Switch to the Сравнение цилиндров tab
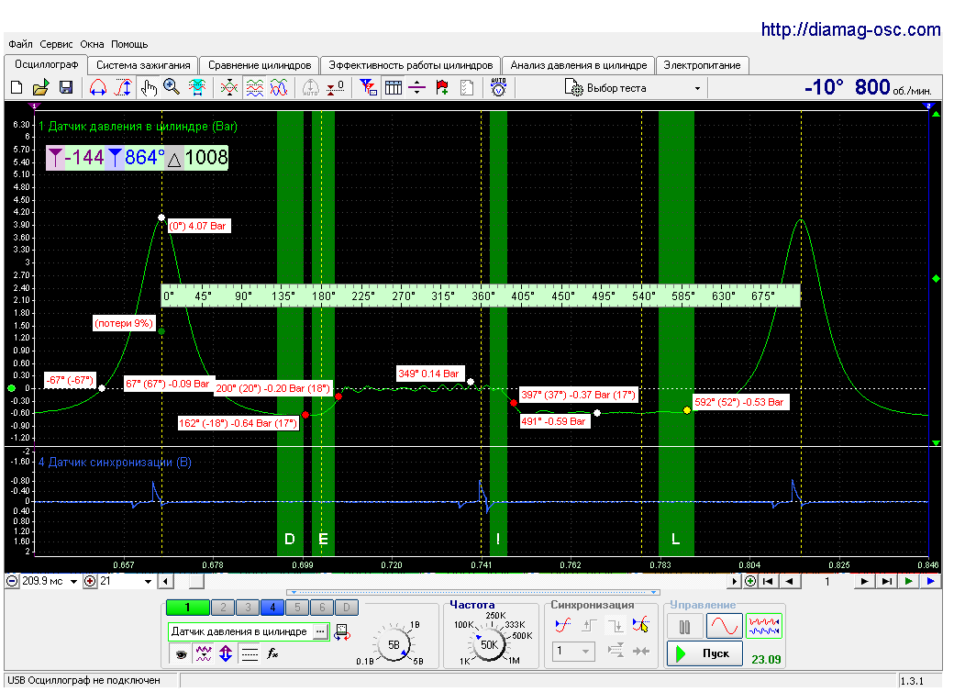 point(260,65)
